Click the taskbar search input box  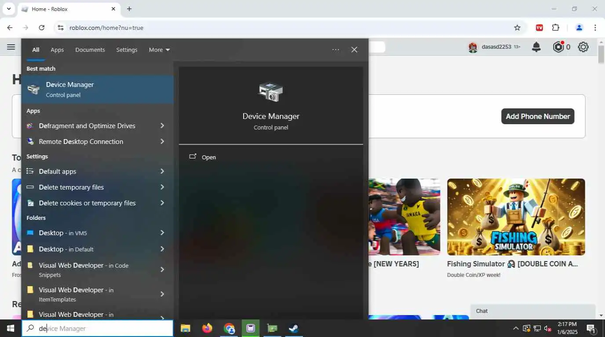pos(97,328)
